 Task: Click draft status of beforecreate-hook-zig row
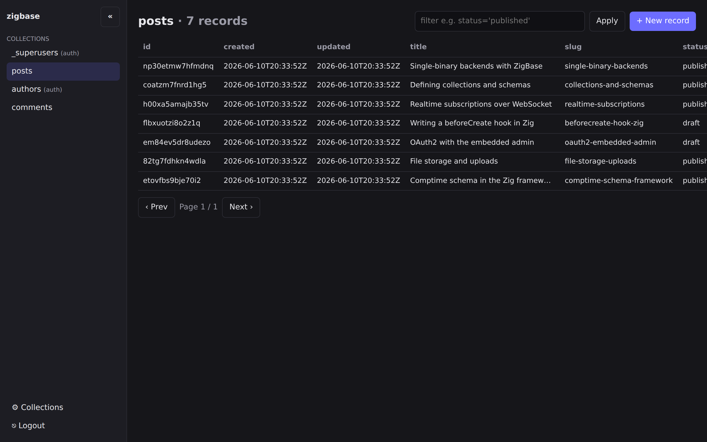click(691, 123)
